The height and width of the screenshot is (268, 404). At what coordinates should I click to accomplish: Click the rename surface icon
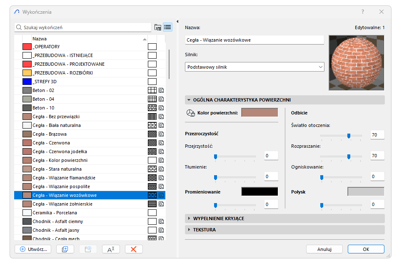pos(111,249)
